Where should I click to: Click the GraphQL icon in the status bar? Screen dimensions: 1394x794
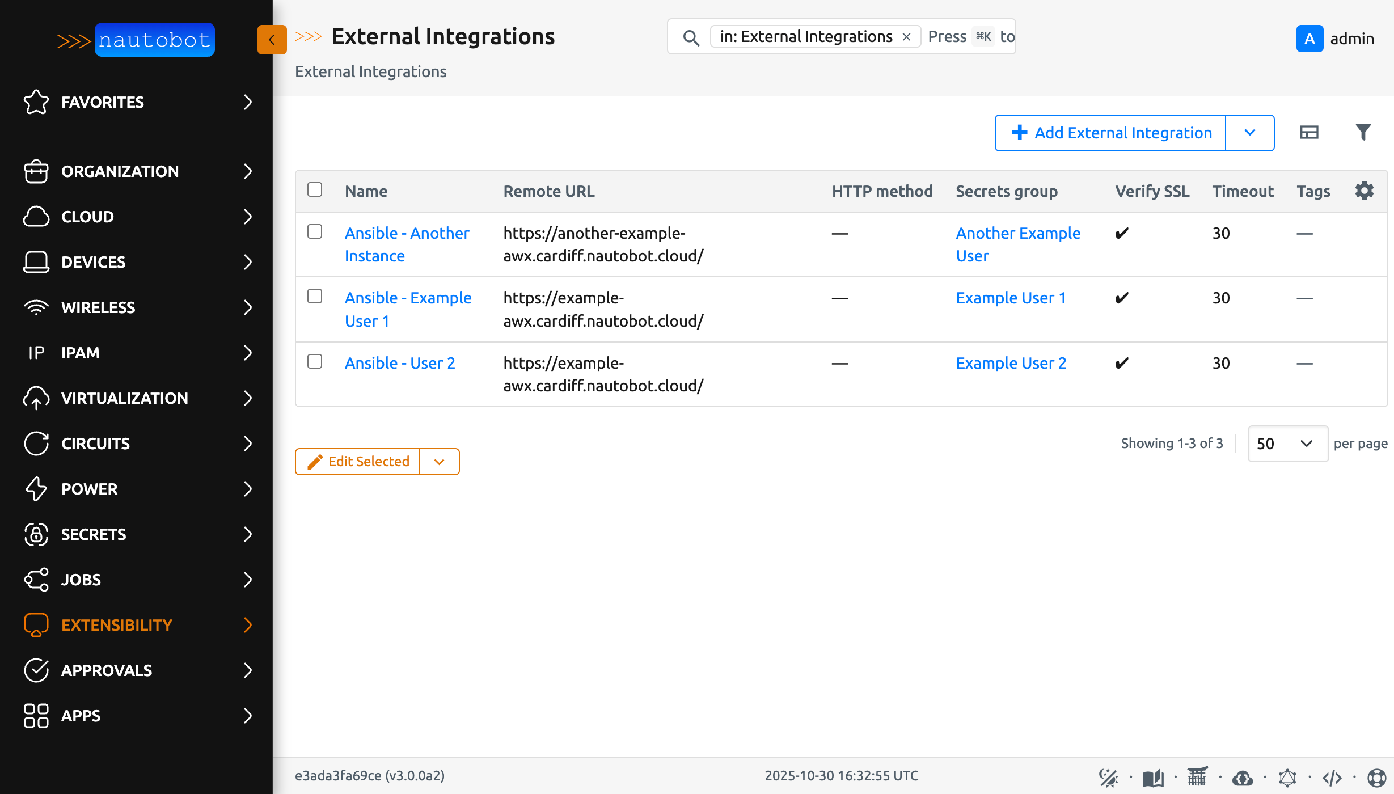1287,776
